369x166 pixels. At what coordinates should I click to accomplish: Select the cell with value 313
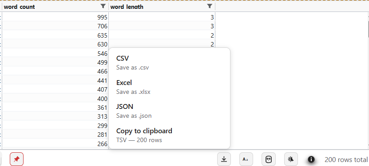tap(56, 116)
